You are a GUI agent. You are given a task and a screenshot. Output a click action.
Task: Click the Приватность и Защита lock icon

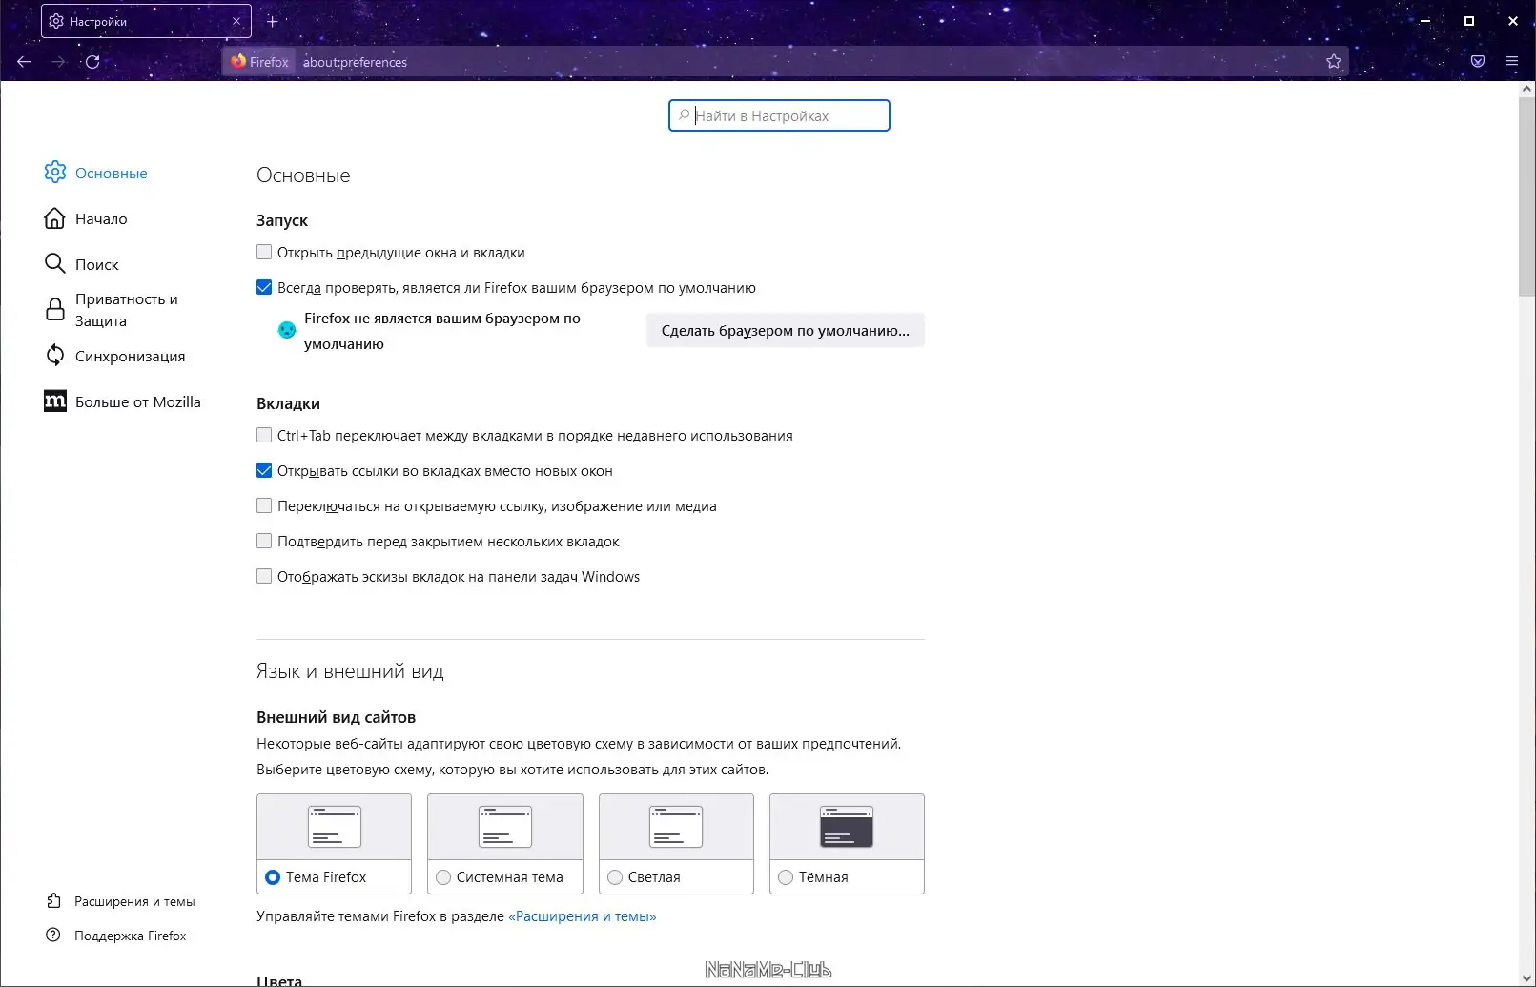[54, 309]
